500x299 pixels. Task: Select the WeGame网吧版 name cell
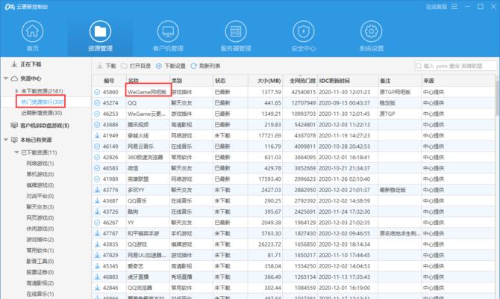147,92
